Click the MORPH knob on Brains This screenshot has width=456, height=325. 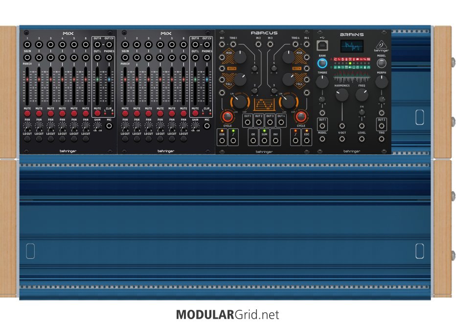click(381, 82)
